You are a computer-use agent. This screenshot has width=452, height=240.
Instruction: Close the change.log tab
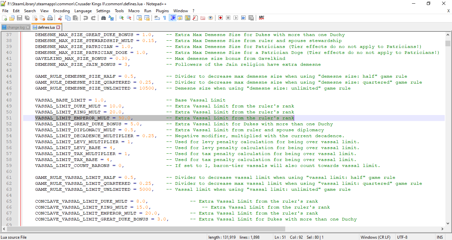(x=28, y=27)
